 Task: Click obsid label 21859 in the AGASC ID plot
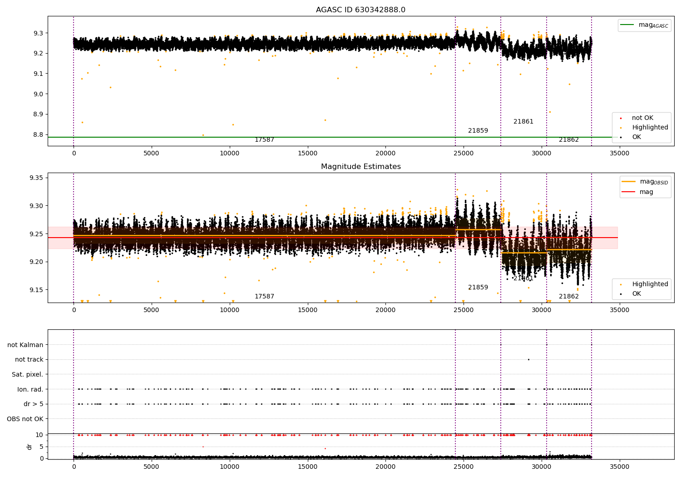pyautogui.click(x=478, y=131)
